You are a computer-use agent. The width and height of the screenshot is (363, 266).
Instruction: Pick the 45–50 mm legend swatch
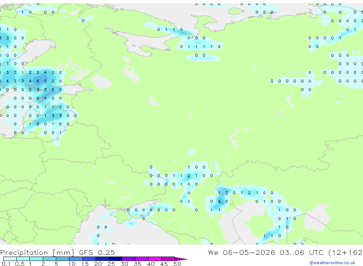[x=168, y=259]
